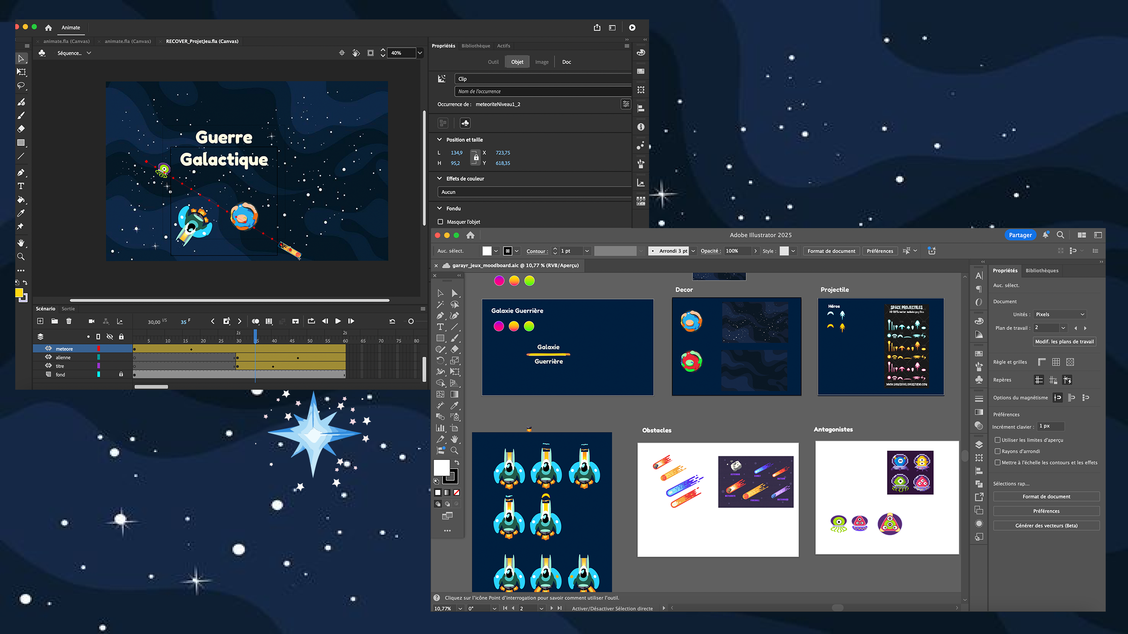Create a new layer in the timeline
Viewport: 1128px width, 634px height.
40,321
